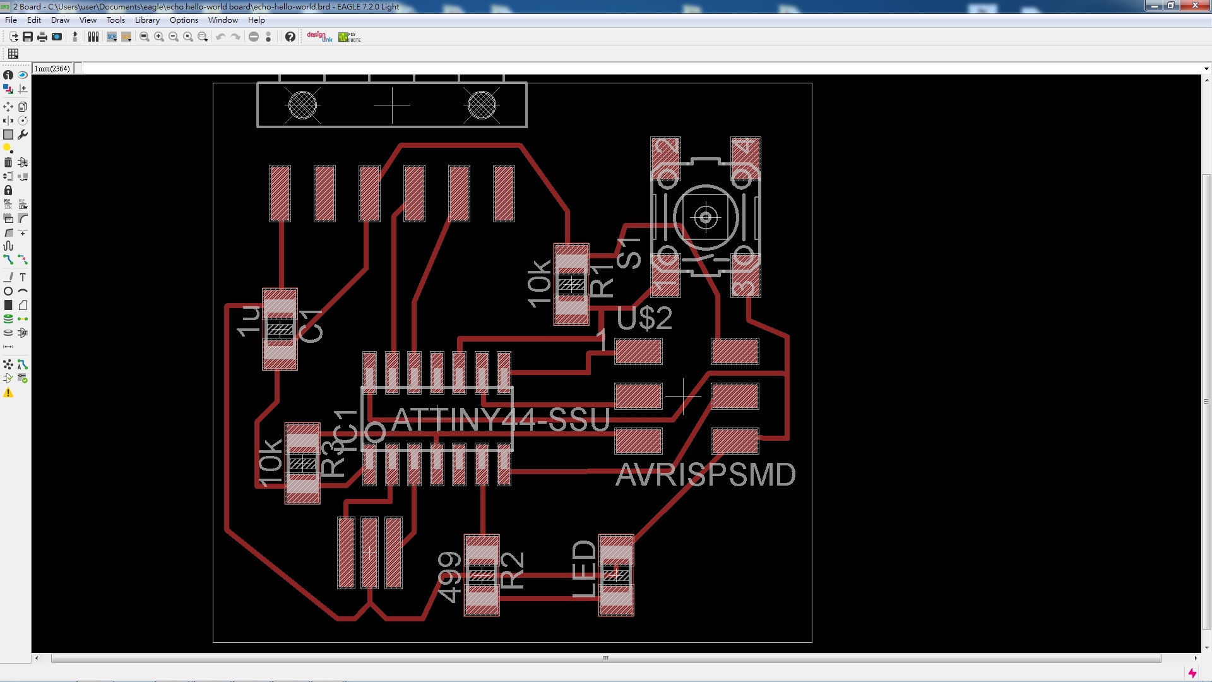Viewport: 1212px width, 682px height.
Task: Open the SCR script dropdown
Action: 112,37
